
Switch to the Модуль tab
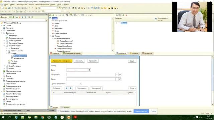pyautogui.click(x=65, y=107)
